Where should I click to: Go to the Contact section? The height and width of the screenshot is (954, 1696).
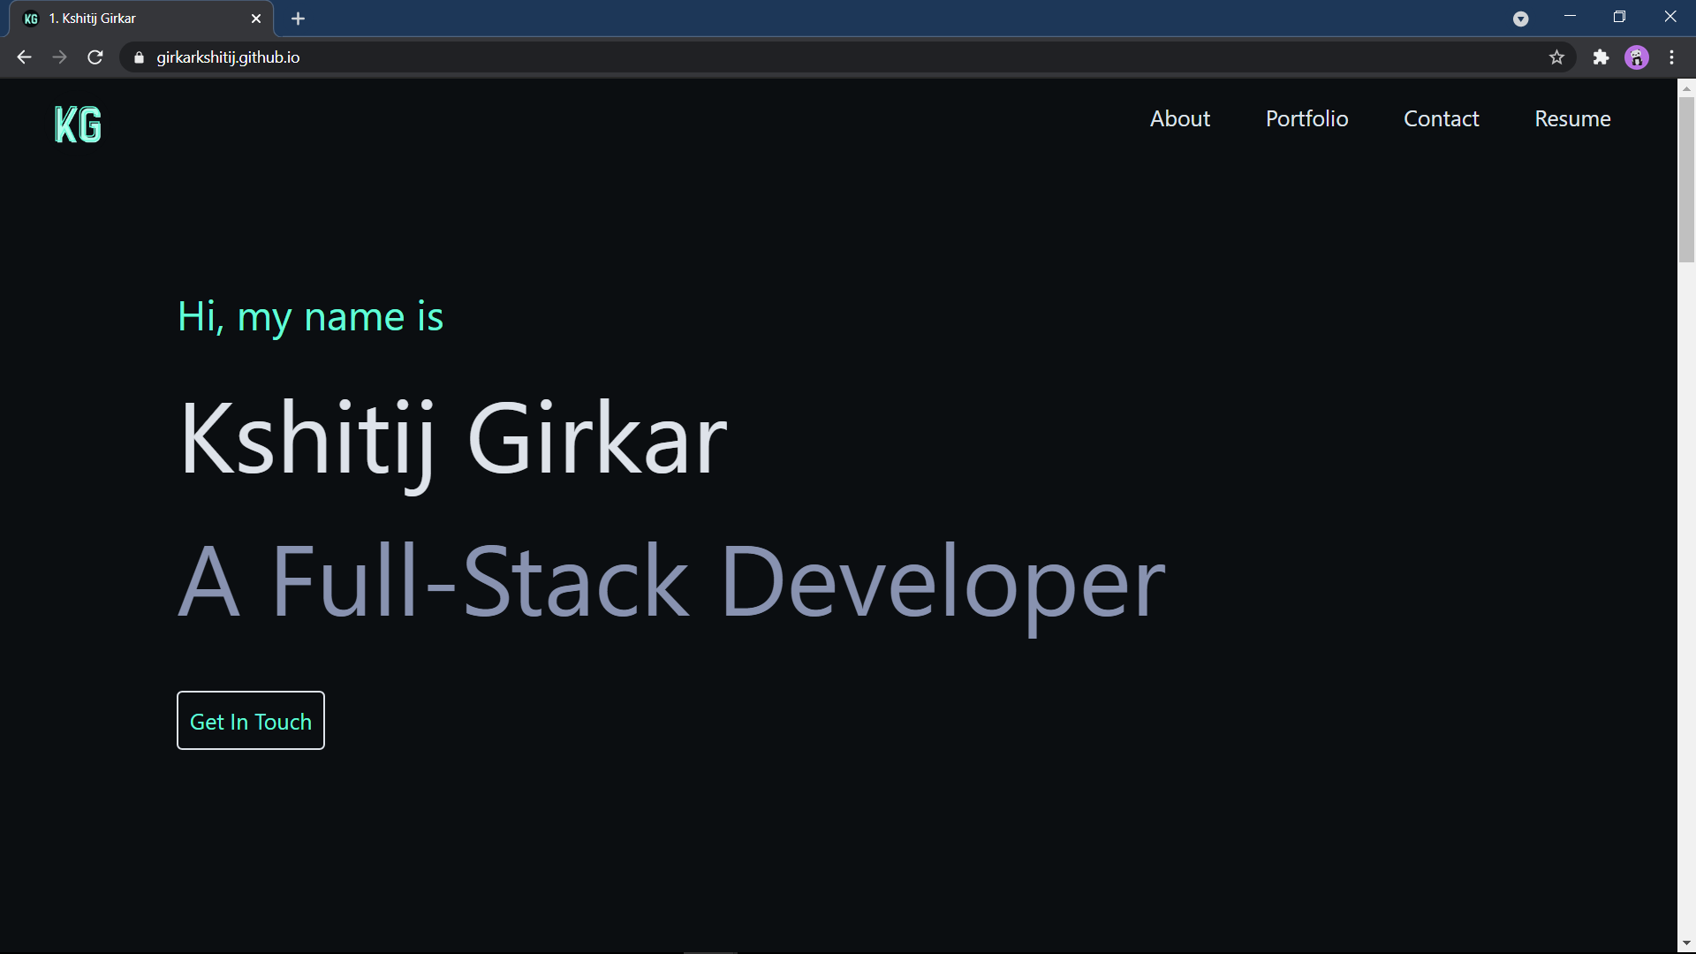[x=1441, y=117]
